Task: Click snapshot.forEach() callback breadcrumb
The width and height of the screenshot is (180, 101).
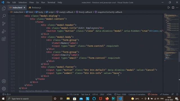Action: [x=109, y=12]
